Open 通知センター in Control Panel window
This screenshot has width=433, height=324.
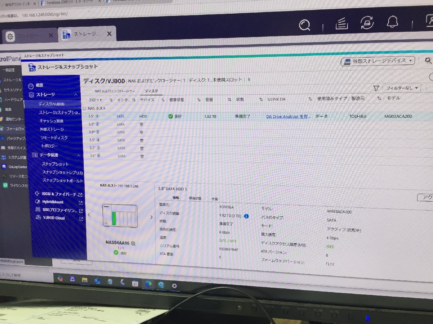15,119
